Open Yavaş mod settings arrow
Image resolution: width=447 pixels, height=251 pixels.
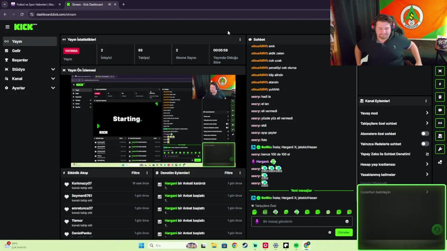pyautogui.click(x=427, y=113)
